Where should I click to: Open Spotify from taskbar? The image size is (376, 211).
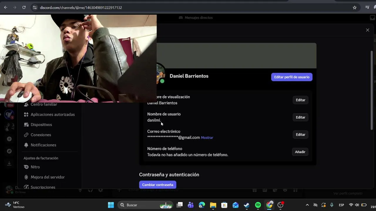(x=258, y=205)
